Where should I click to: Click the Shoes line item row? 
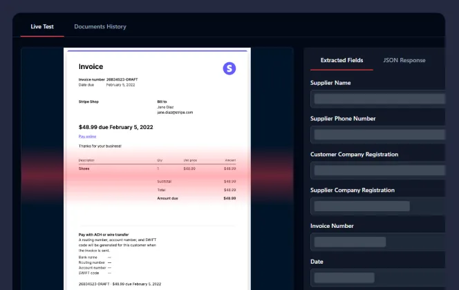click(157, 168)
